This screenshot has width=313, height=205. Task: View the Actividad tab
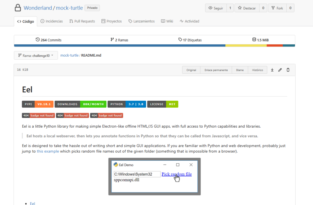coord(190,21)
